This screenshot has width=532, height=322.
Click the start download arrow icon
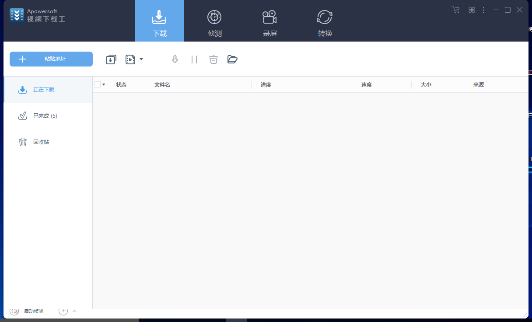tap(175, 59)
